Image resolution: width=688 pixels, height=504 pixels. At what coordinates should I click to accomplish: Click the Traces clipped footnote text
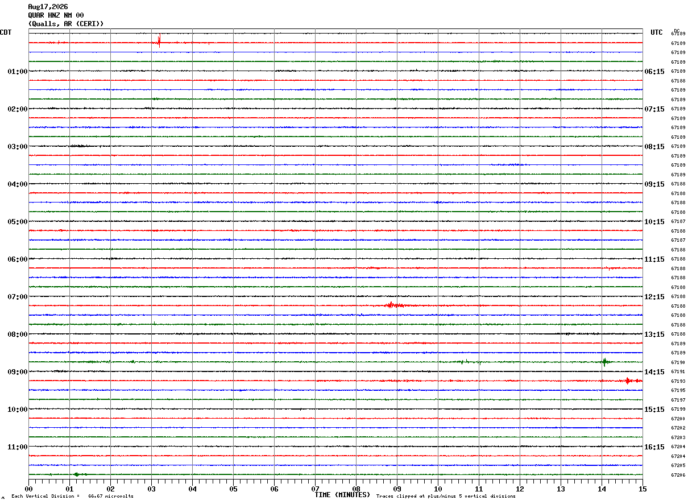pos(446,496)
